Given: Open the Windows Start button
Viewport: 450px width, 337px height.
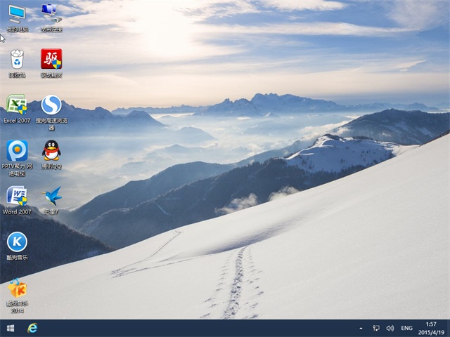Looking at the screenshot, I should click(x=11, y=329).
